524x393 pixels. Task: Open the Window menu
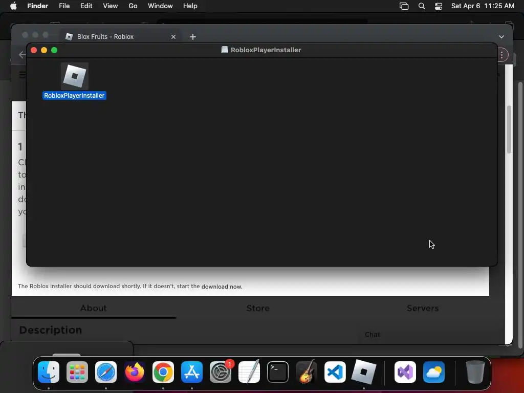coord(160,6)
